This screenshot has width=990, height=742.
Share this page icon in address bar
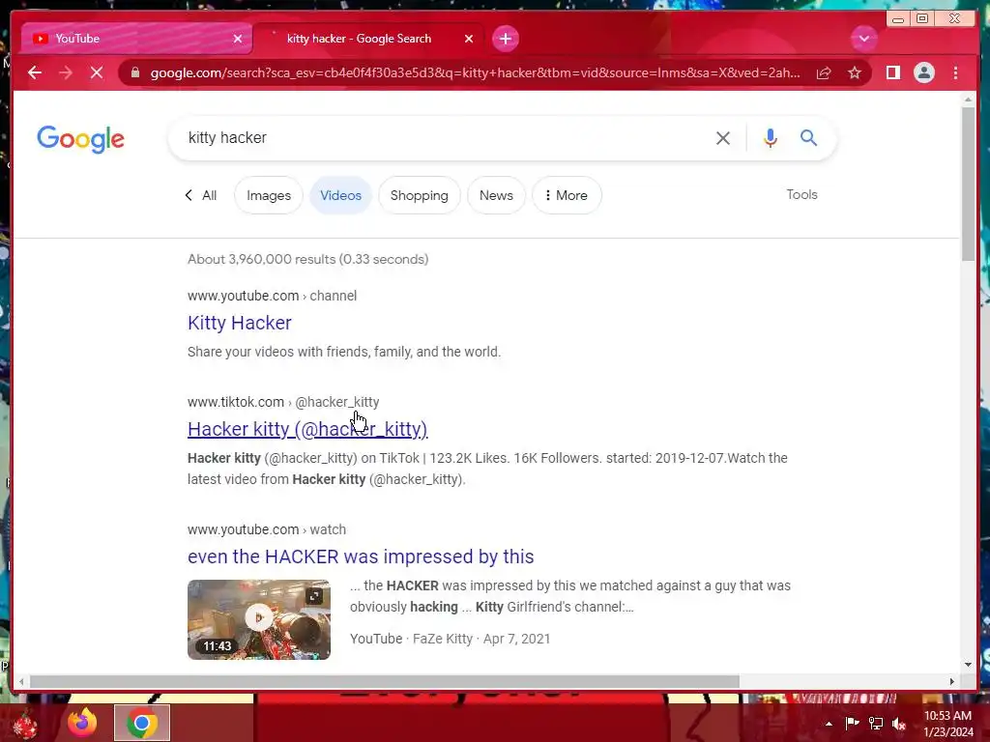pyautogui.click(x=824, y=72)
